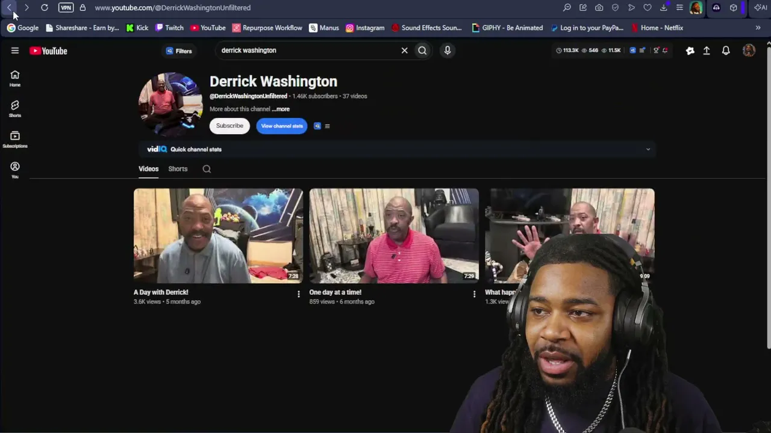Click the upload arrow icon
This screenshot has width=771, height=433.
click(707, 51)
